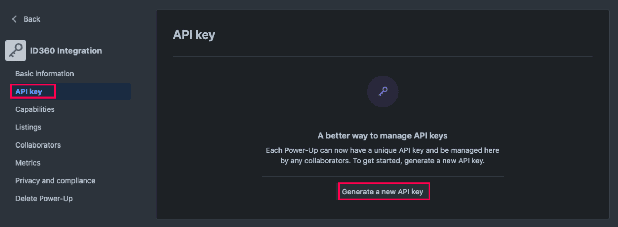
Task: Select Delete Power-Up in the sidebar
Action: (44, 199)
